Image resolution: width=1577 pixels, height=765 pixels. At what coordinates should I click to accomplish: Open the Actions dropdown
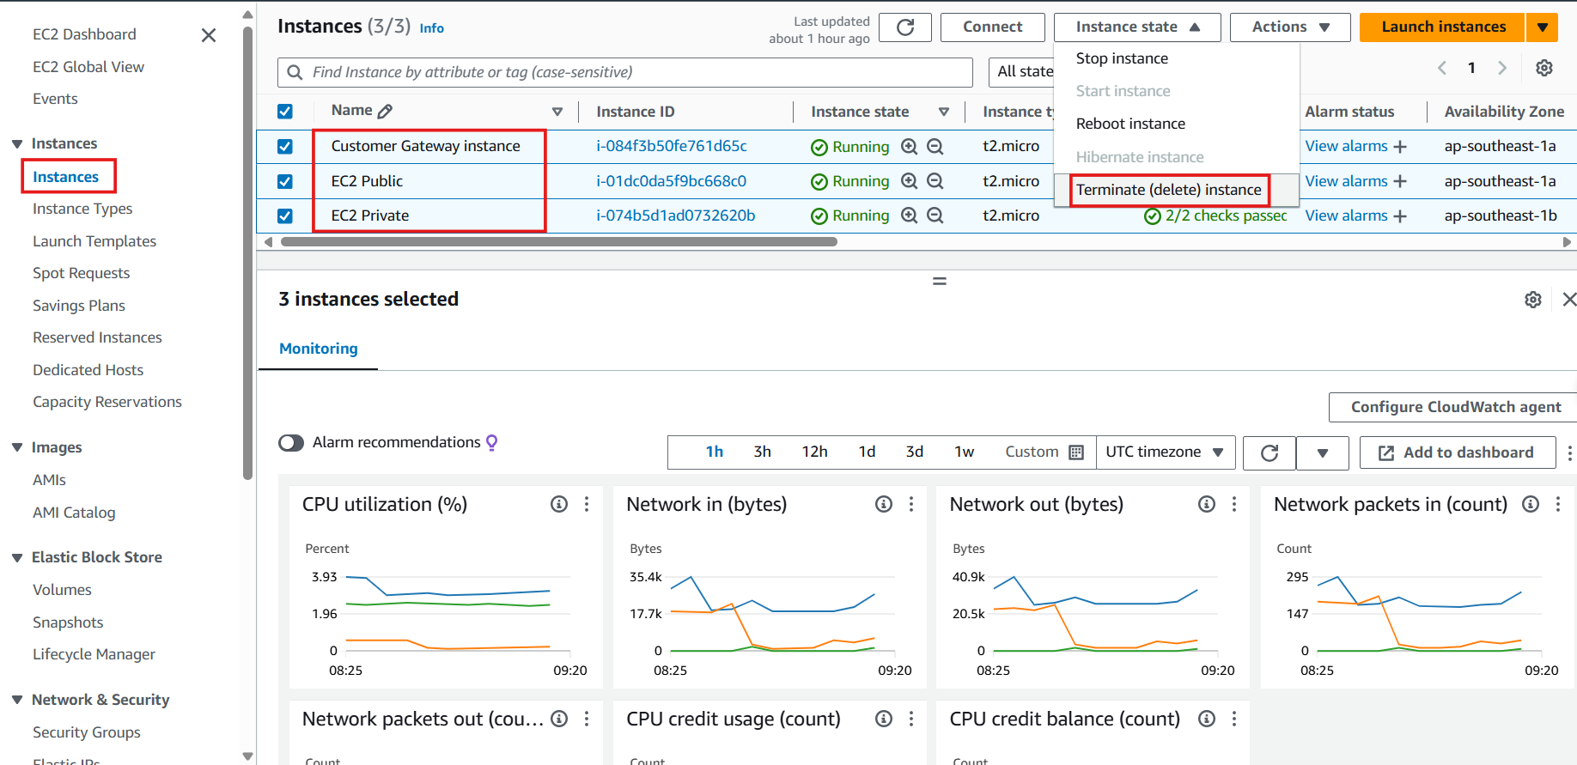(1290, 27)
